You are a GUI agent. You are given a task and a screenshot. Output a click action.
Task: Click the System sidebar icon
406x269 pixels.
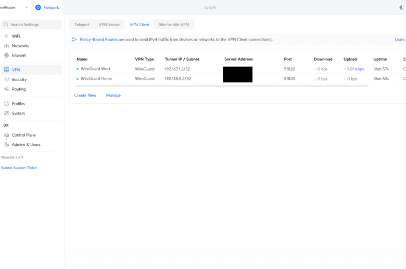6,113
